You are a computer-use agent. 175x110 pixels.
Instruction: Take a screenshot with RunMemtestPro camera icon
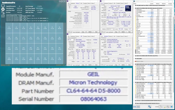[x=3, y=16]
